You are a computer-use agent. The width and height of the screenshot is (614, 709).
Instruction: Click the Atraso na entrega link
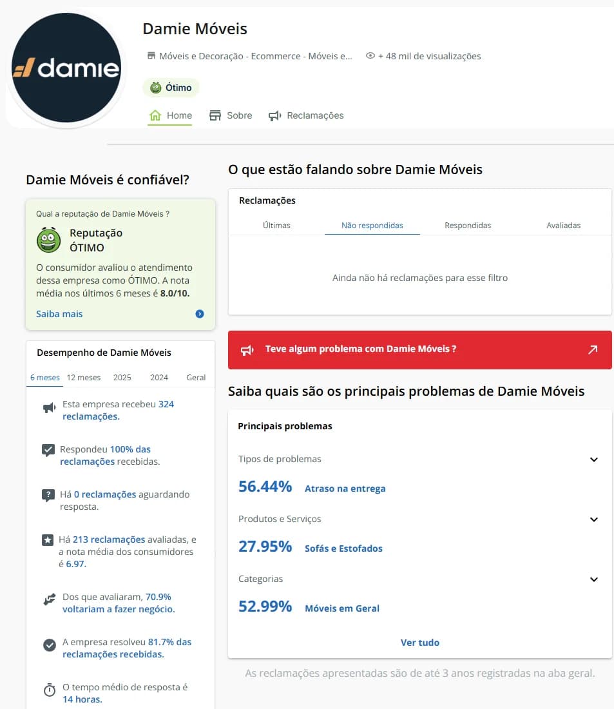(x=345, y=489)
